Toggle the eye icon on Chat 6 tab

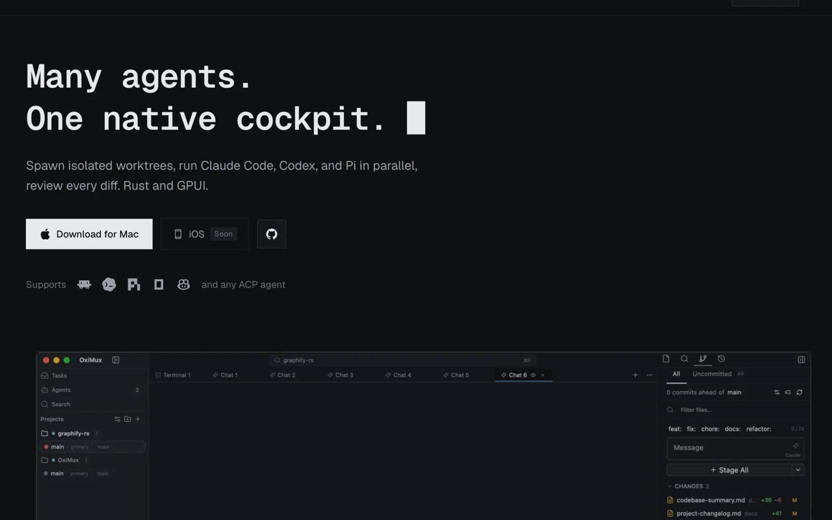pos(533,375)
